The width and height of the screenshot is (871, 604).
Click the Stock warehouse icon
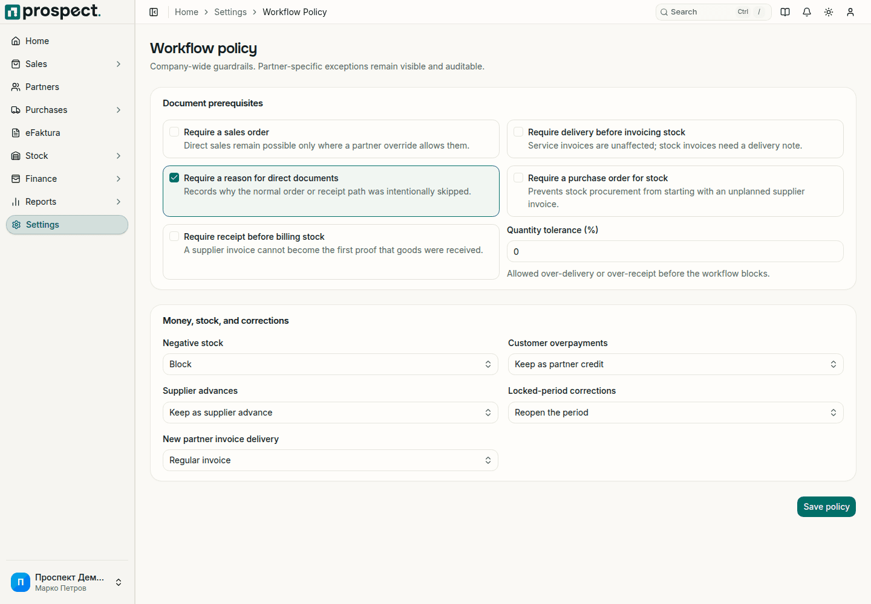click(16, 156)
